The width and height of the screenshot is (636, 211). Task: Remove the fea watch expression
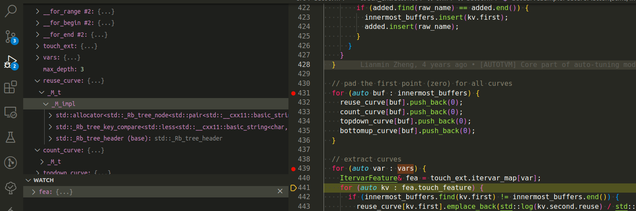(280, 191)
